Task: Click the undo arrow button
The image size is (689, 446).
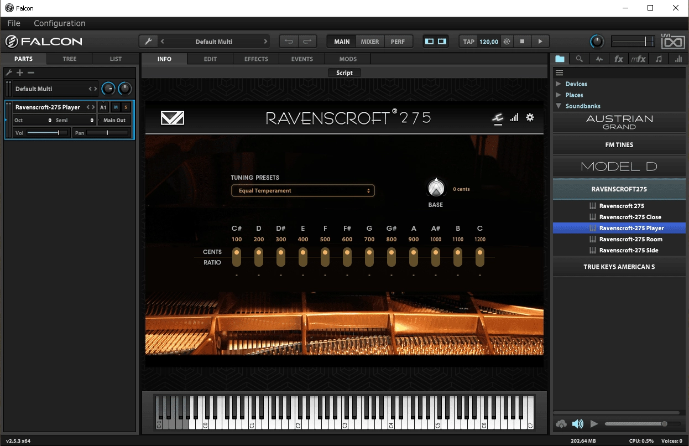Action: click(288, 42)
